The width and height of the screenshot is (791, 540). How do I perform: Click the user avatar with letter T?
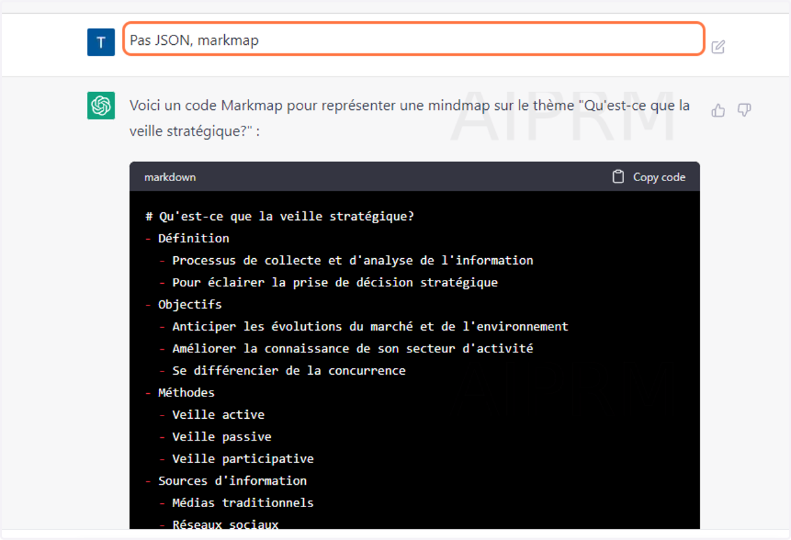[x=101, y=42]
